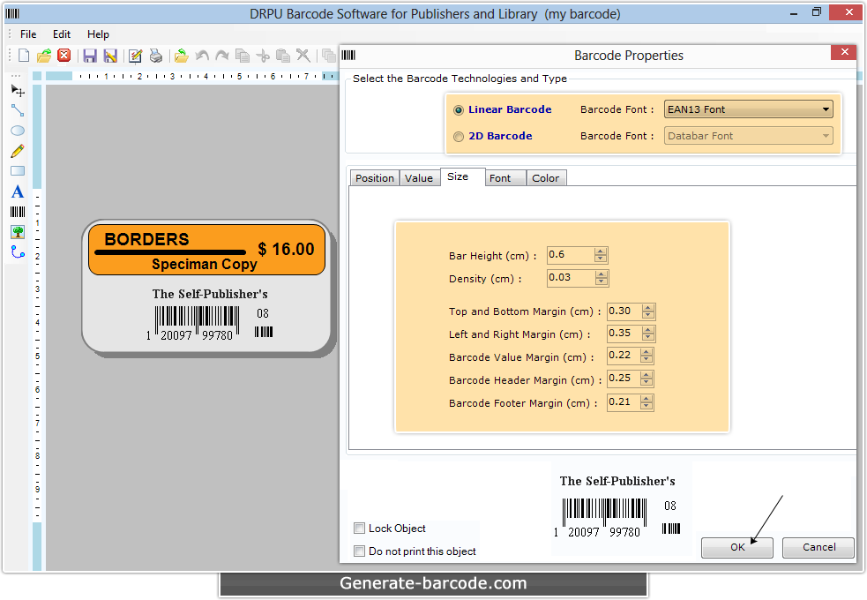Image resolution: width=867 pixels, height=600 pixels.
Task: Click the Undo icon on toolbar
Action: (203, 56)
